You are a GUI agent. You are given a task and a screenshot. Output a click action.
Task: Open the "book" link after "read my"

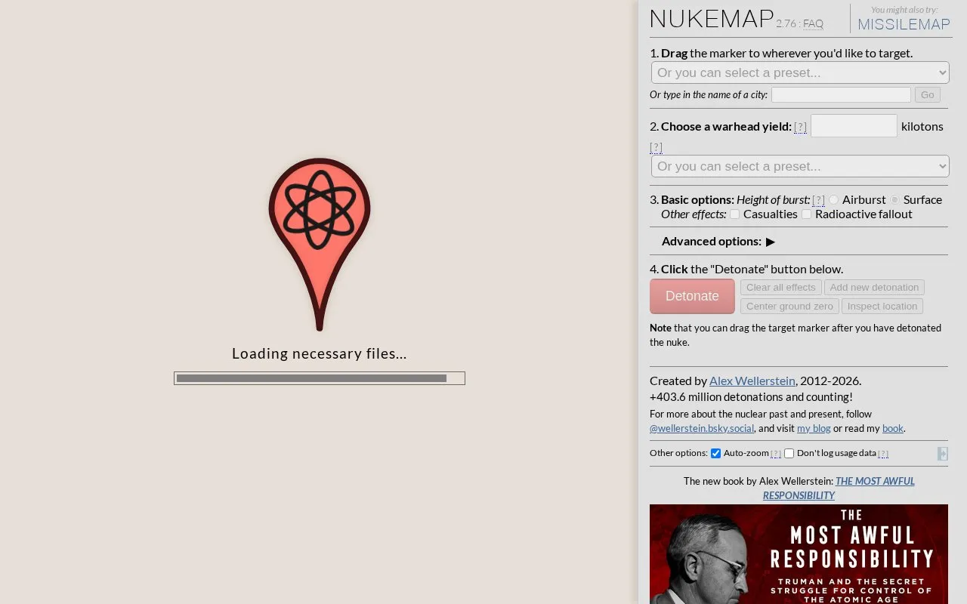click(x=892, y=429)
